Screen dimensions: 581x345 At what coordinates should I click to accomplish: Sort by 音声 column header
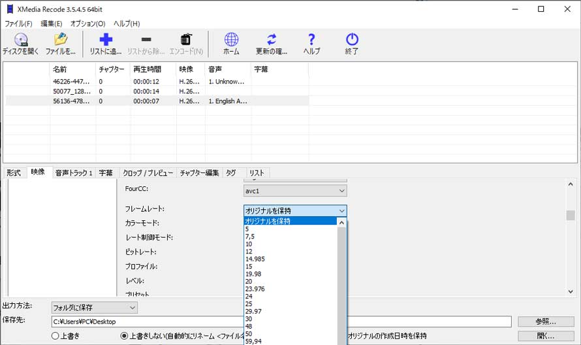[228, 69]
